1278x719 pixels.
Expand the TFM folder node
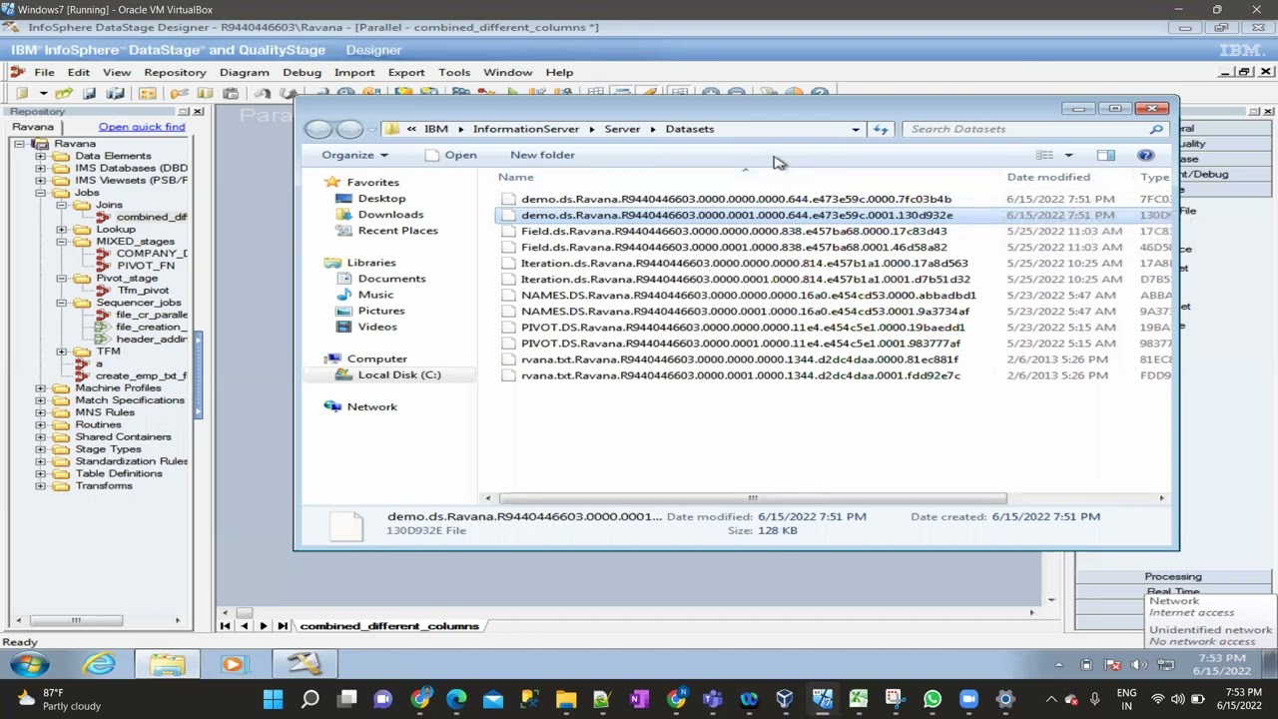61,352
